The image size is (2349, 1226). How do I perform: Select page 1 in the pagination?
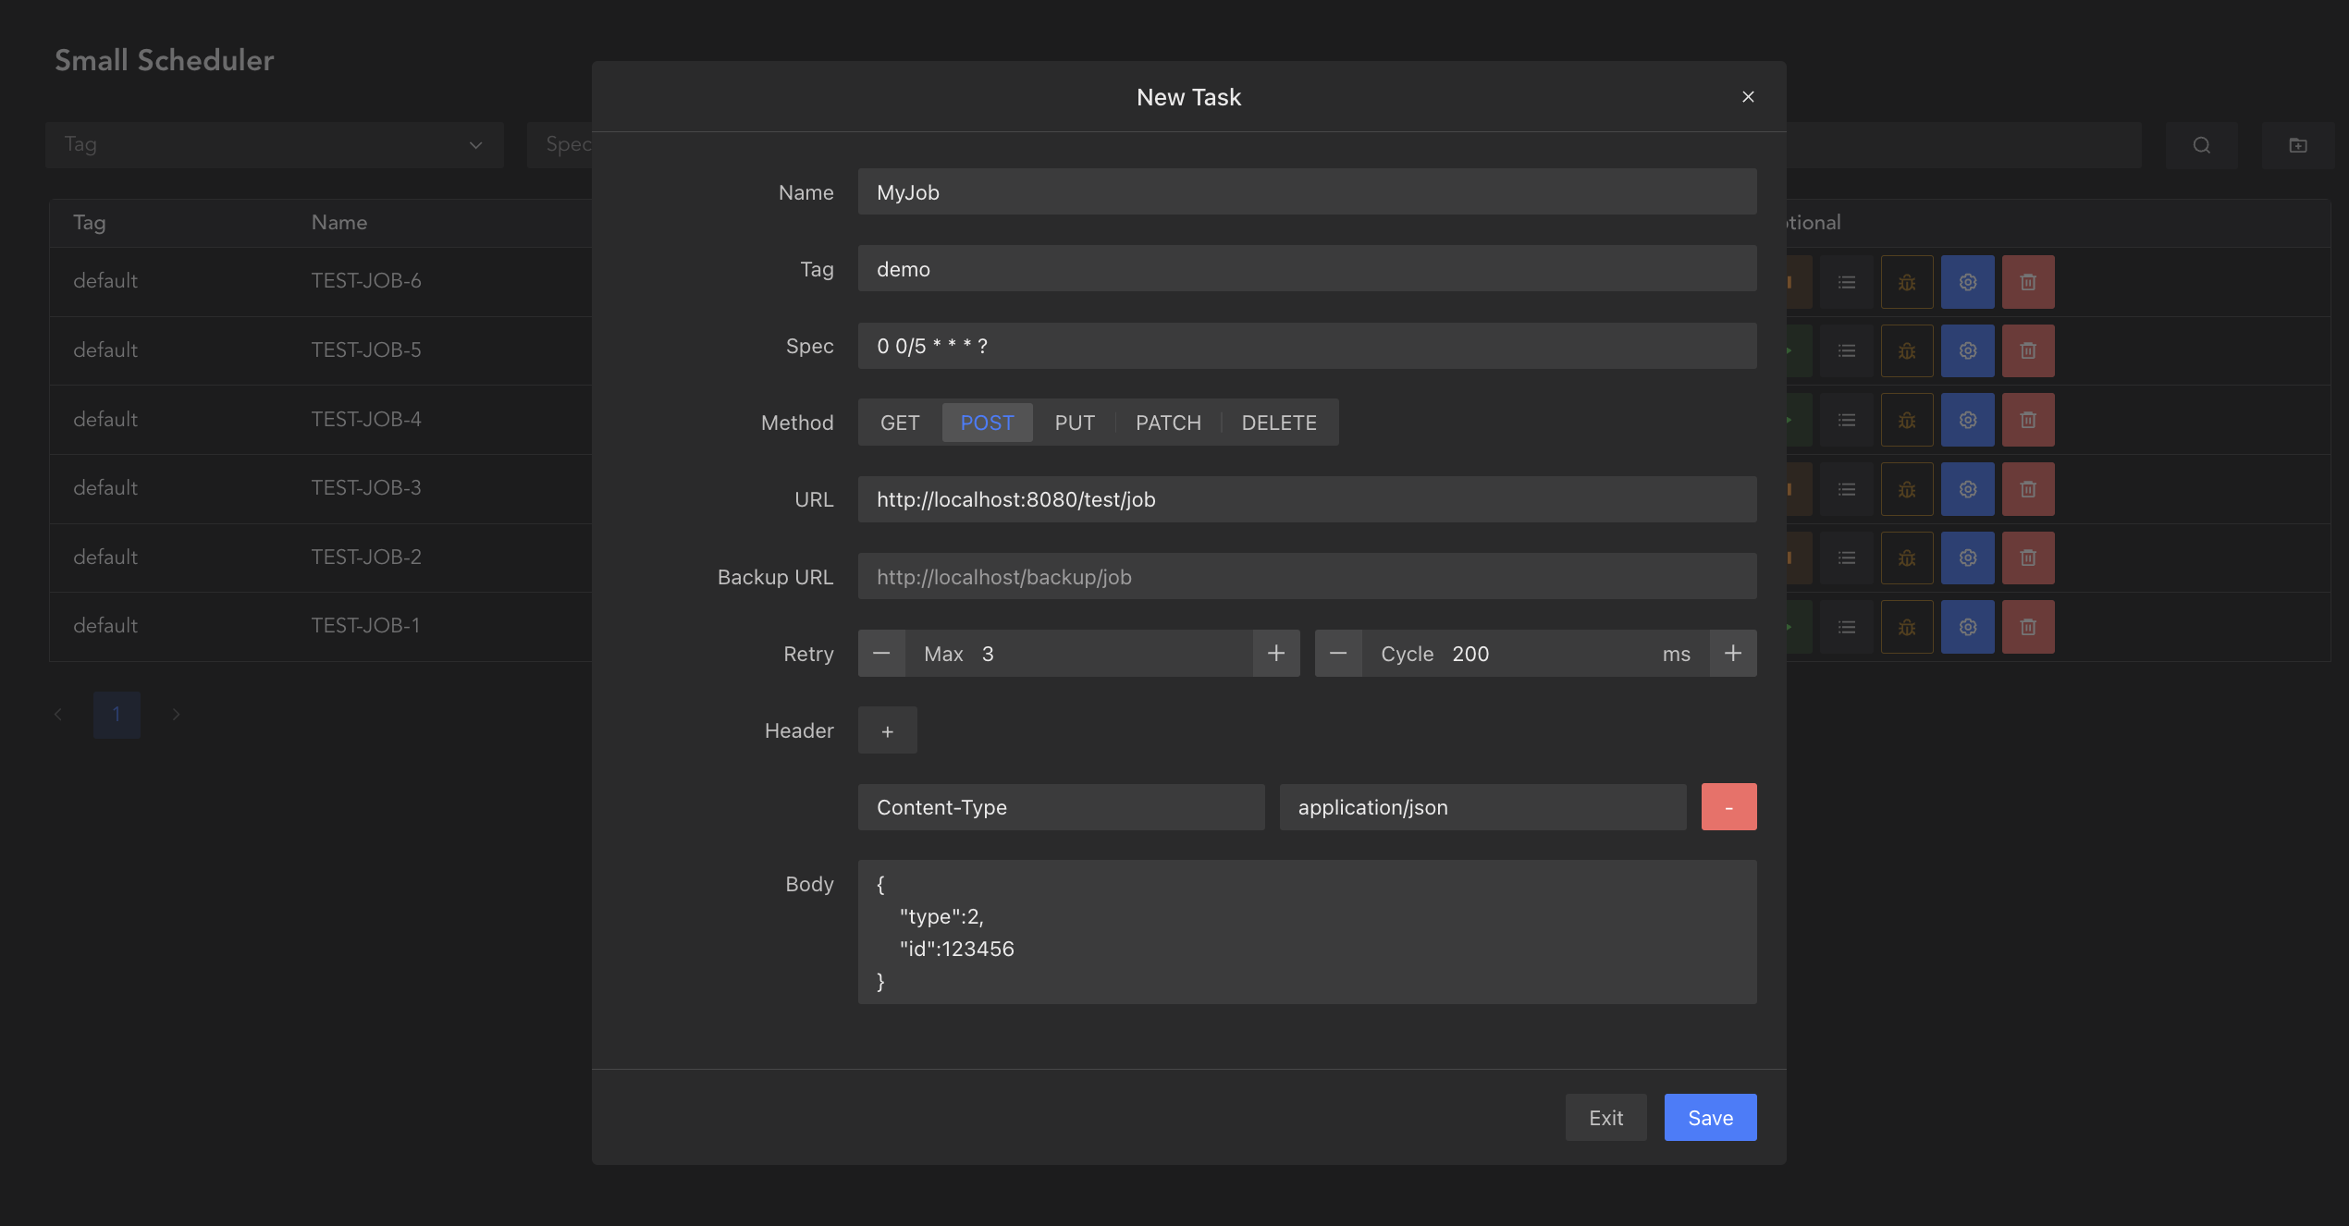pyautogui.click(x=117, y=715)
